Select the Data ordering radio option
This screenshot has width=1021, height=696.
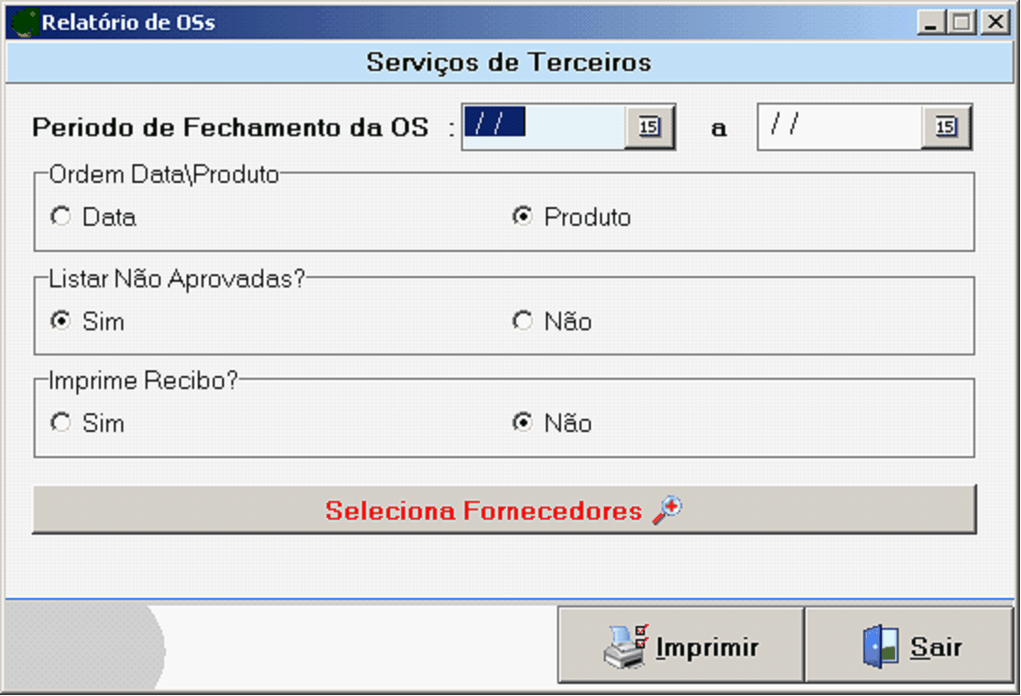pos(62,217)
